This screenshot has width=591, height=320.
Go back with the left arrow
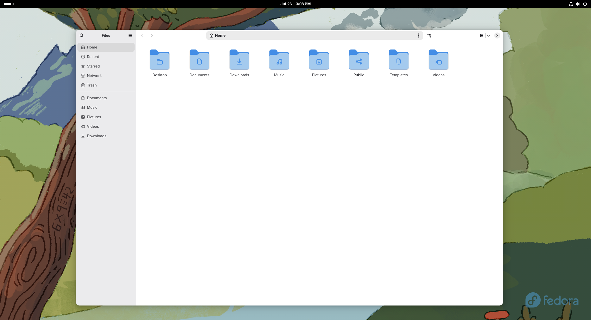142,35
